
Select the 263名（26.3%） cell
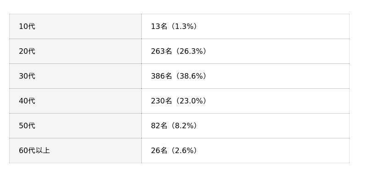[245, 51]
